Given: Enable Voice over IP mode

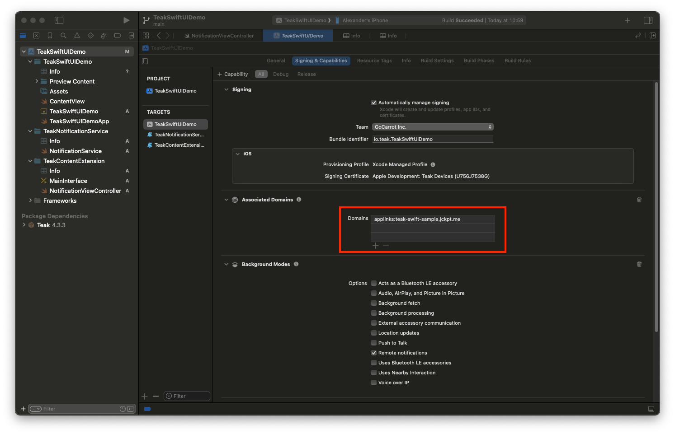Looking at the screenshot, I should coord(374,383).
